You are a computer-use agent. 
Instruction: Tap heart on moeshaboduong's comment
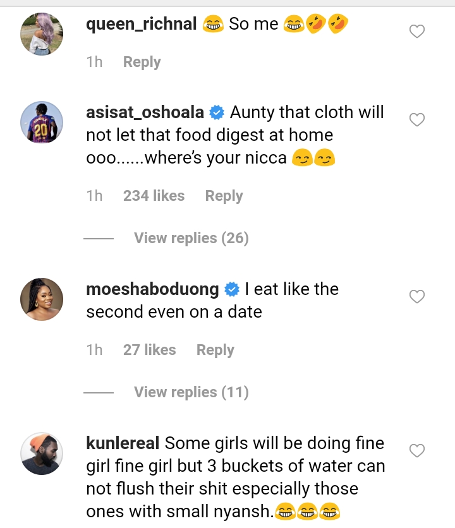(417, 296)
